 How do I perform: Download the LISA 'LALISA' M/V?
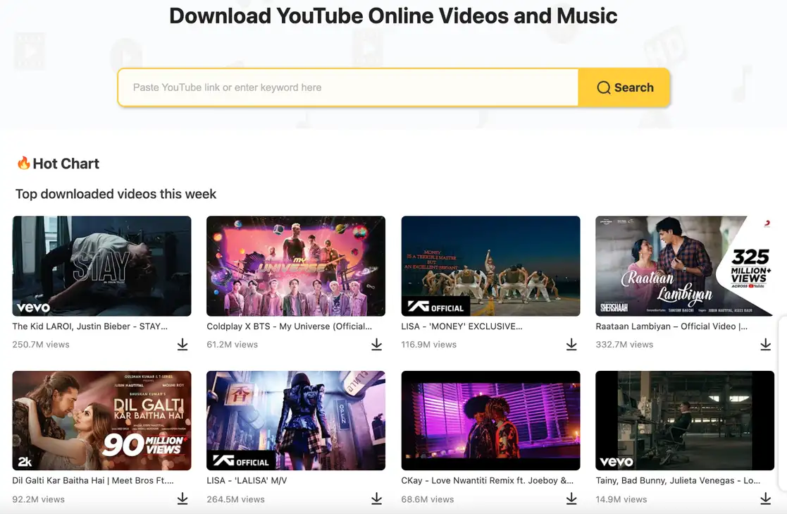[376, 499]
